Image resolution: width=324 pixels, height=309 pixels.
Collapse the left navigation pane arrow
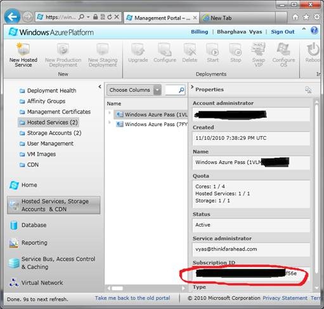tap(100, 87)
